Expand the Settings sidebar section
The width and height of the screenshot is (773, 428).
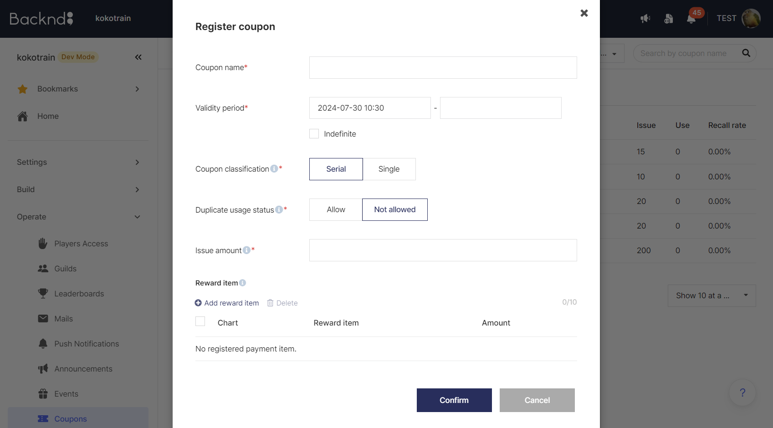(x=78, y=163)
